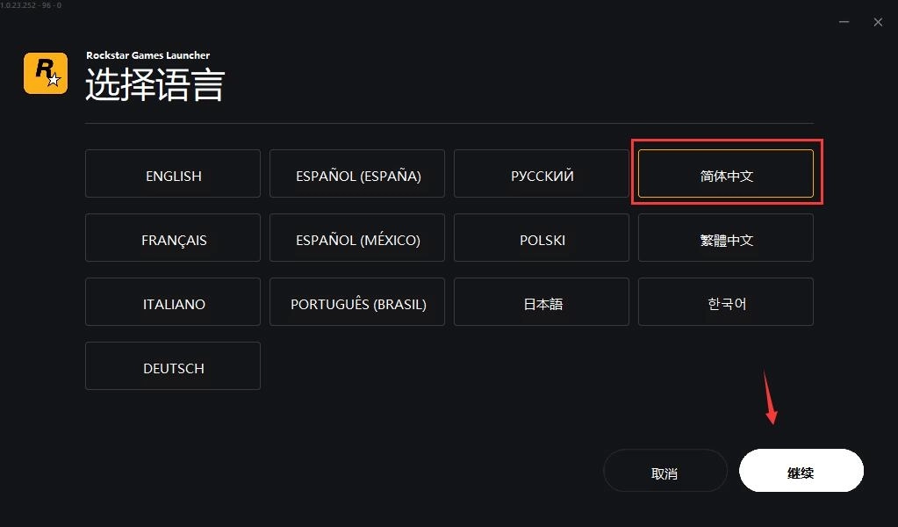The height and width of the screenshot is (527, 898).
Task: Select 日本語 language option
Action: click(542, 302)
